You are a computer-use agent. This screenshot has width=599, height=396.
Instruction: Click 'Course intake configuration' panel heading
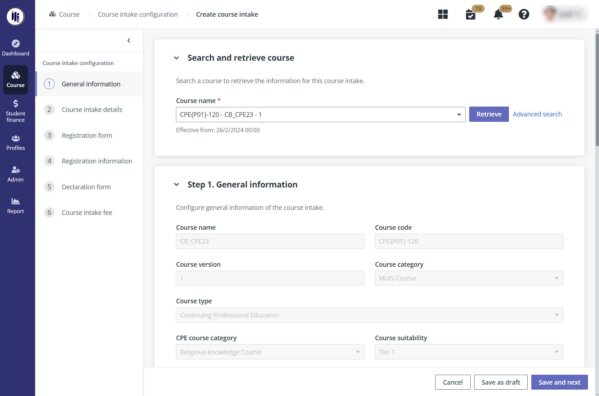(x=78, y=63)
